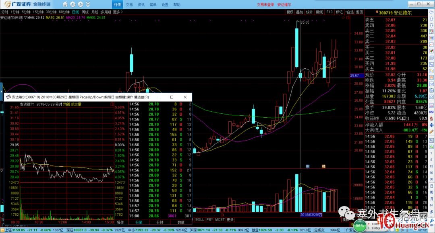Click the 中小 index status entry

click(x=158, y=230)
